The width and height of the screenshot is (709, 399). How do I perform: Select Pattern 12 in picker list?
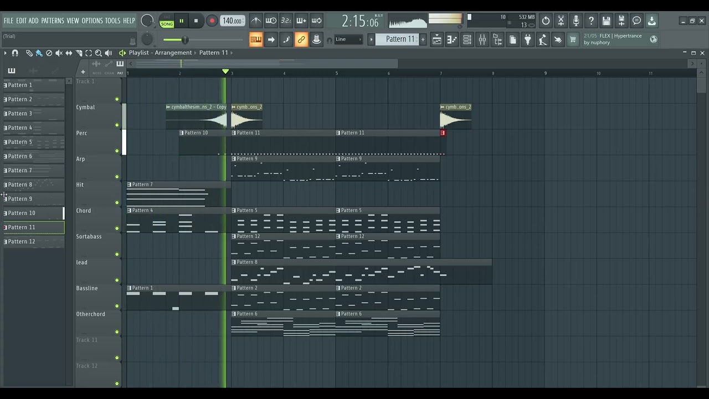click(x=34, y=242)
